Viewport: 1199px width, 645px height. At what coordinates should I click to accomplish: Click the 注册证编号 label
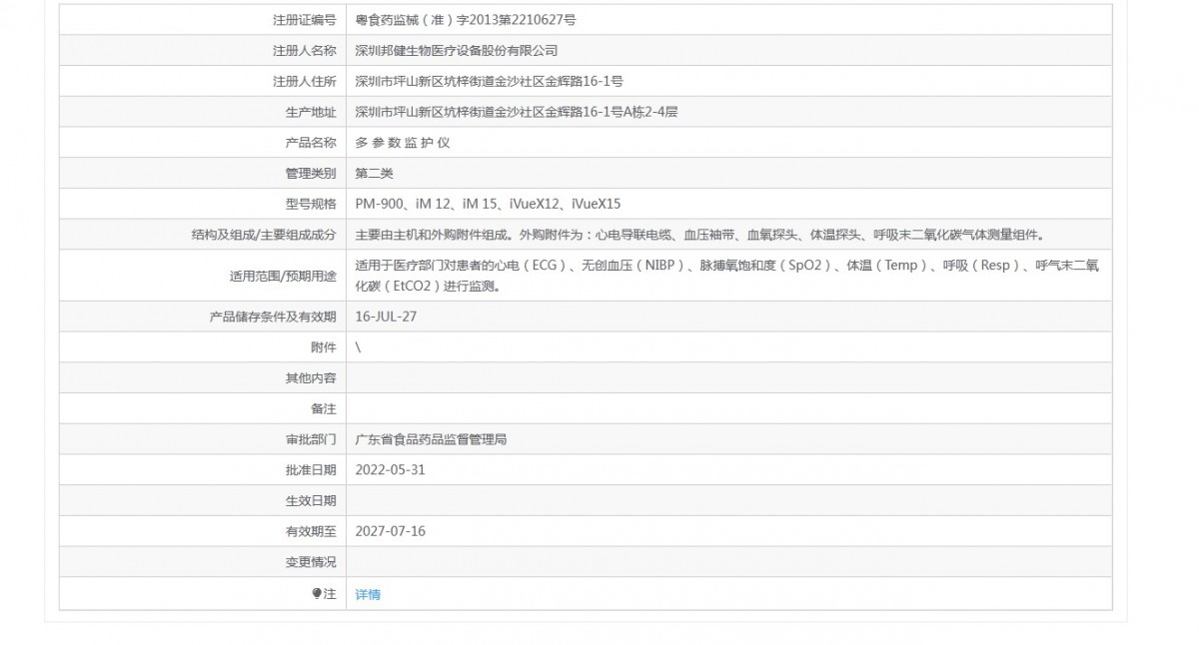(x=305, y=19)
